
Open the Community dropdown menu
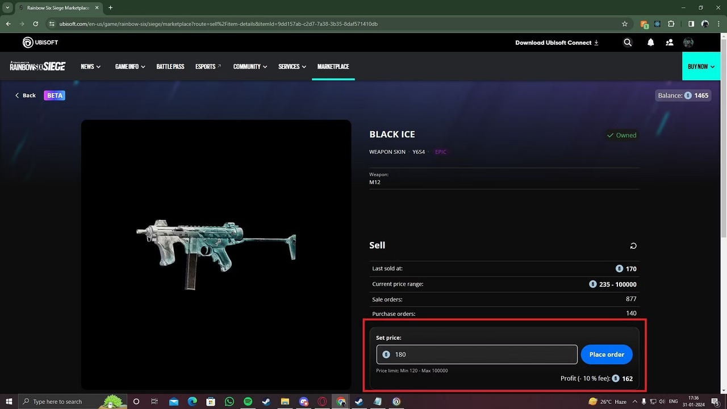[x=250, y=66]
